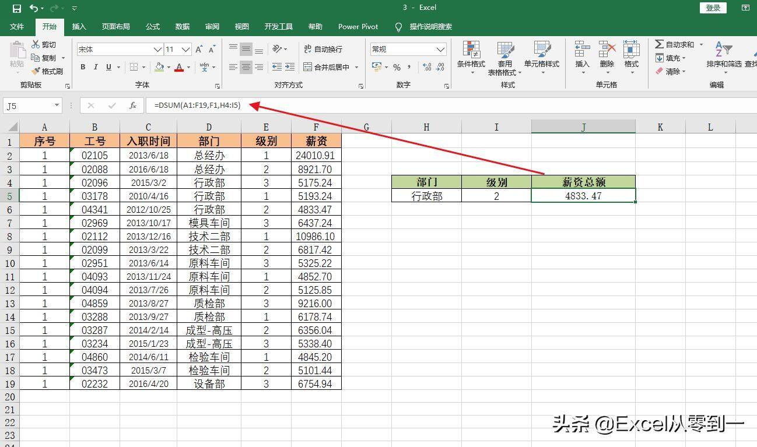757x447 pixels.
Task: Decrease font size with smaller A icon
Action: (x=212, y=50)
